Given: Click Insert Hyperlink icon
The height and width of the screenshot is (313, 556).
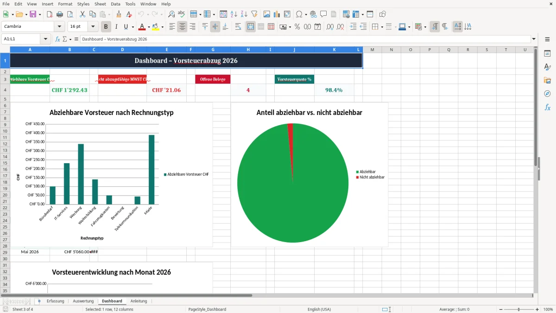Looking at the screenshot, I should tap(314, 14).
